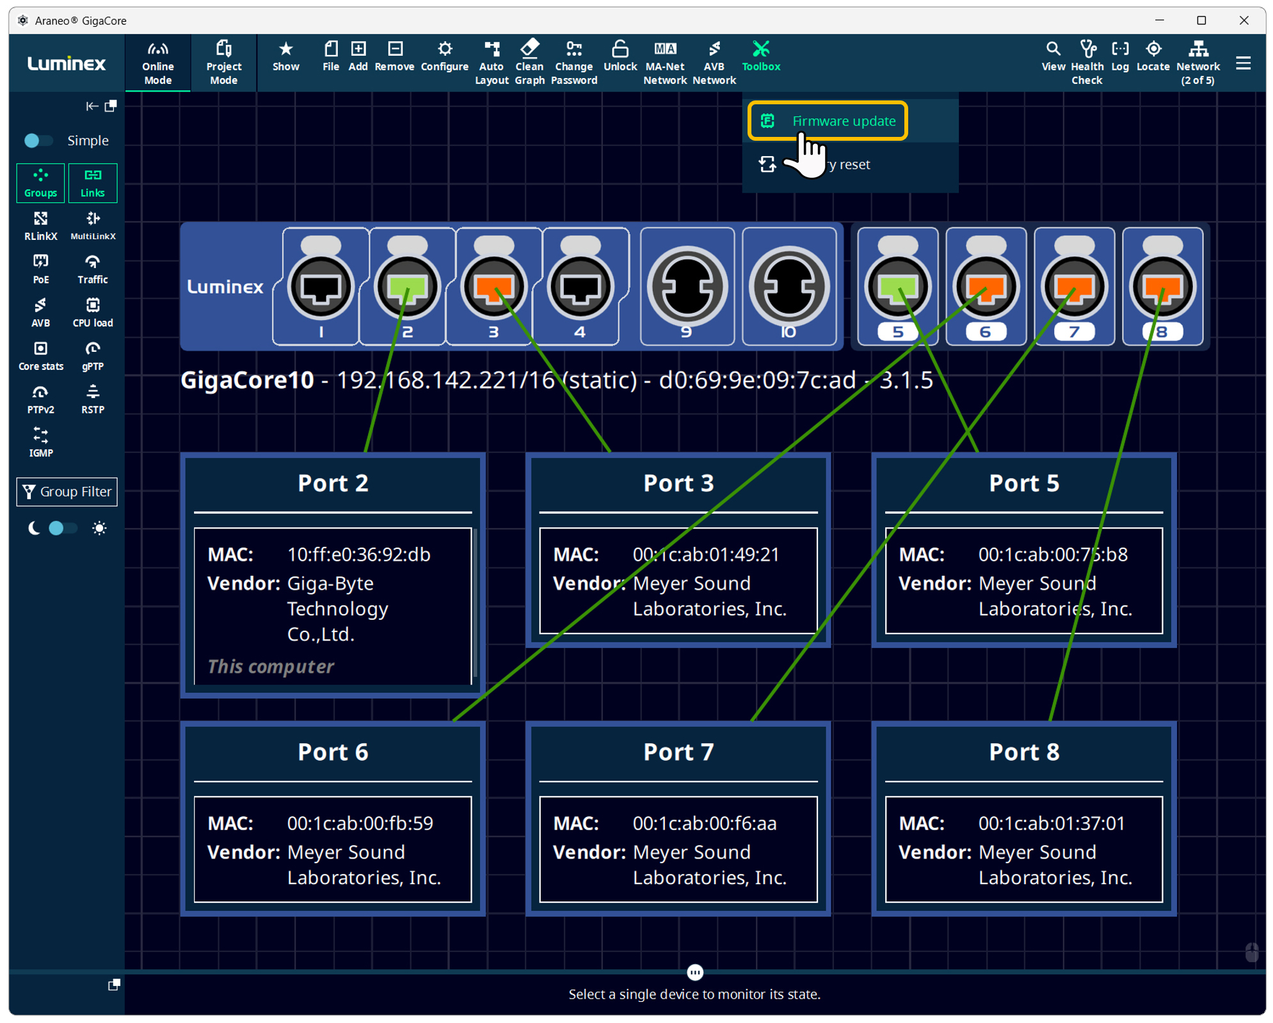Show the CPU load overlay
This screenshot has height=1023, width=1273.
93,313
